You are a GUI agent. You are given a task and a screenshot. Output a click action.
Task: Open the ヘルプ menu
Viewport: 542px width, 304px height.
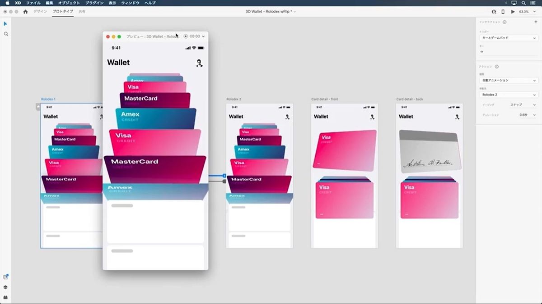click(x=150, y=3)
